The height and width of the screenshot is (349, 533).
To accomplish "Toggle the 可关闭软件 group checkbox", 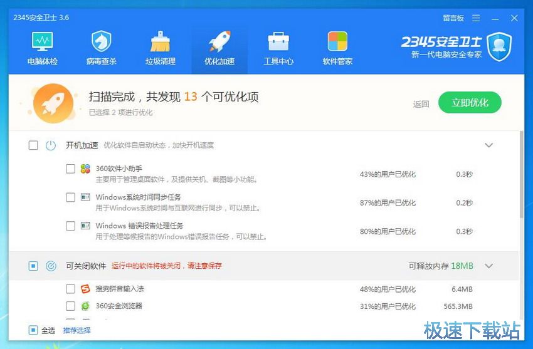I will click(x=33, y=266).
